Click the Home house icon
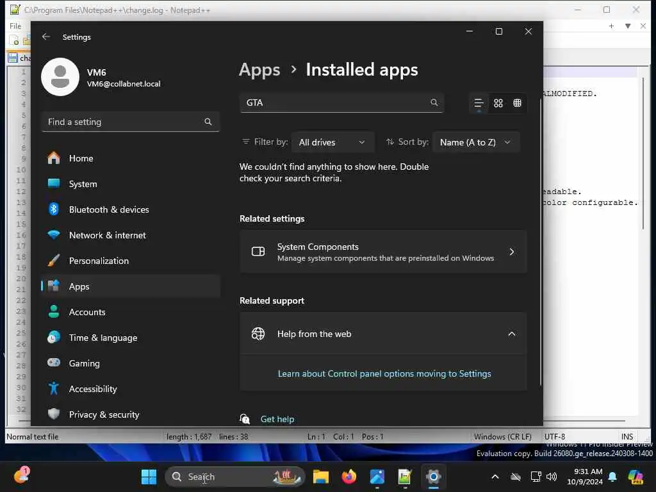Viewport: 656px width, 492px height. pos(54,158)
